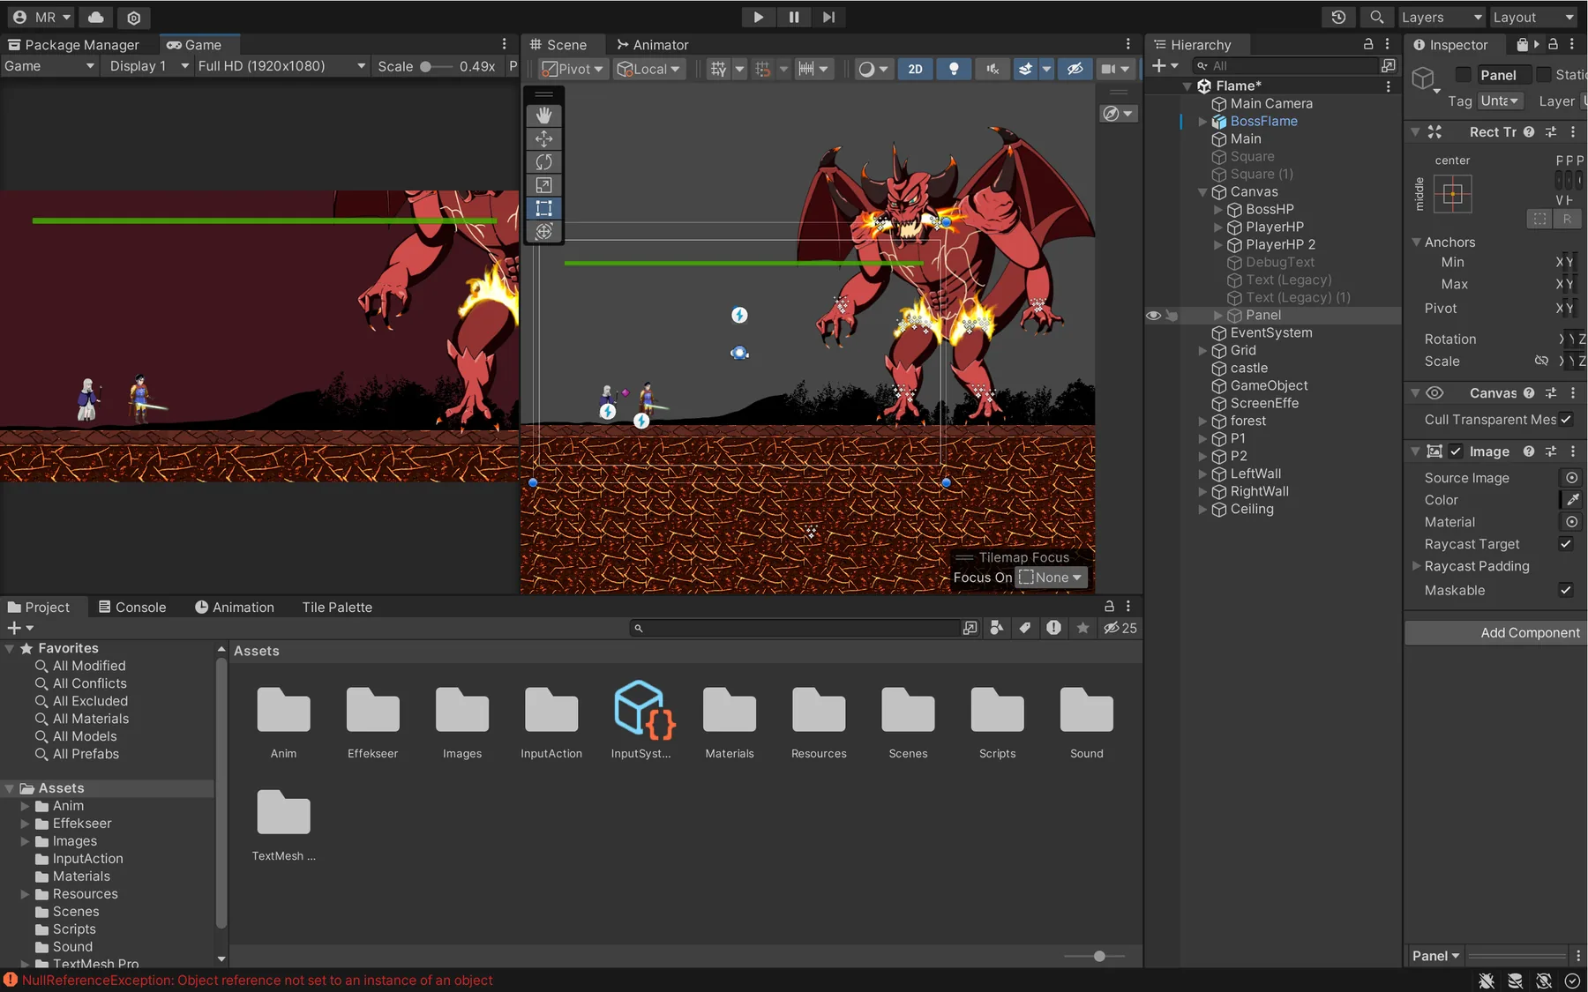Toggle scene visibility eye for Panel
Viewport: 1588px width, 992px height.
(1153, 315)
